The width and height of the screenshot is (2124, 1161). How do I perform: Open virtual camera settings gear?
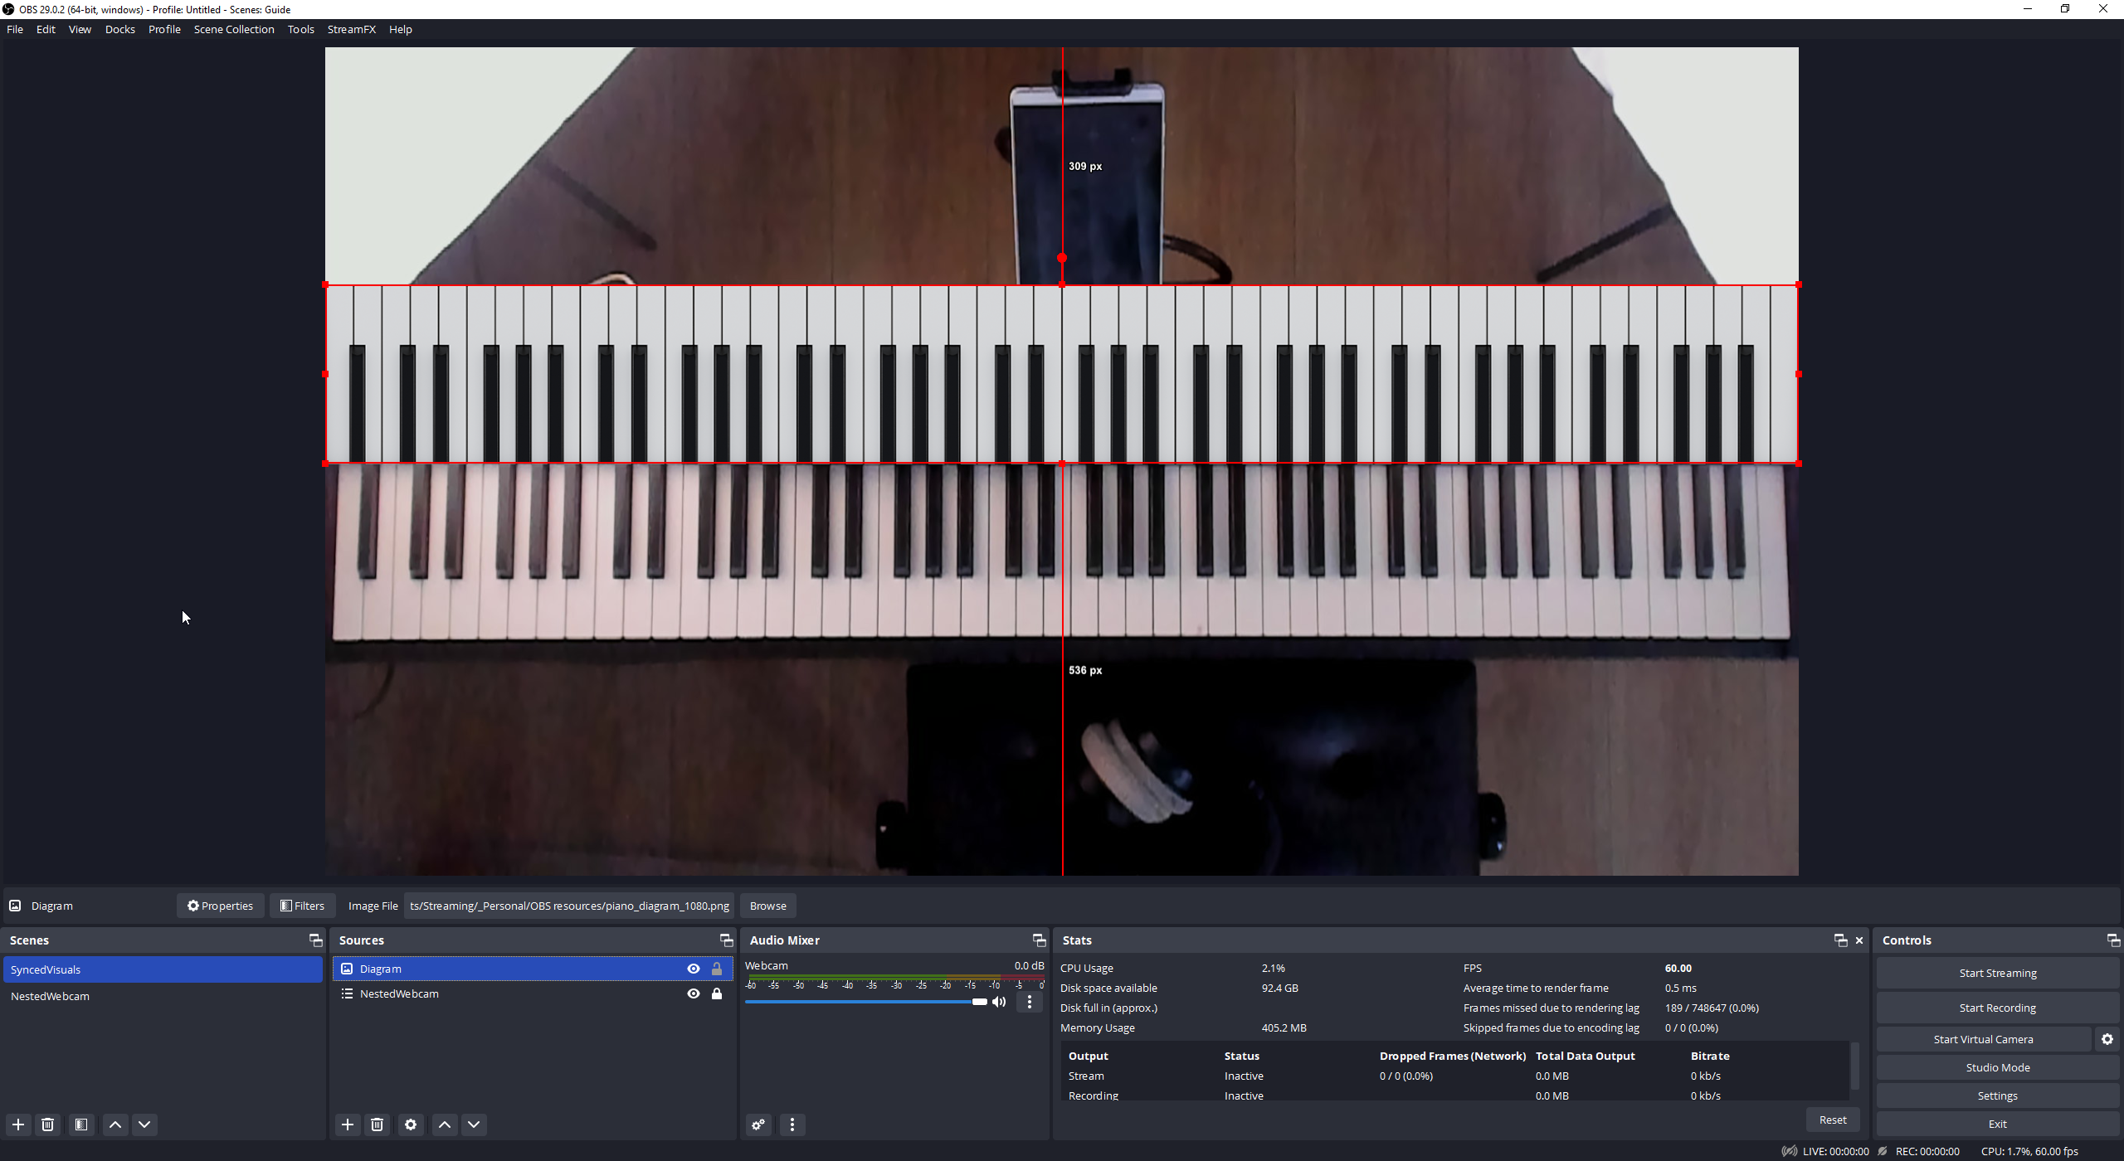click(2107, 1039)
